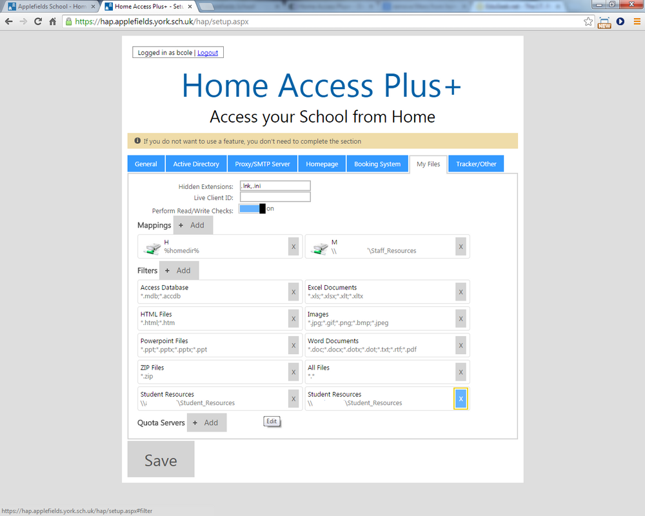Add a new quota server

pos(206,422)
